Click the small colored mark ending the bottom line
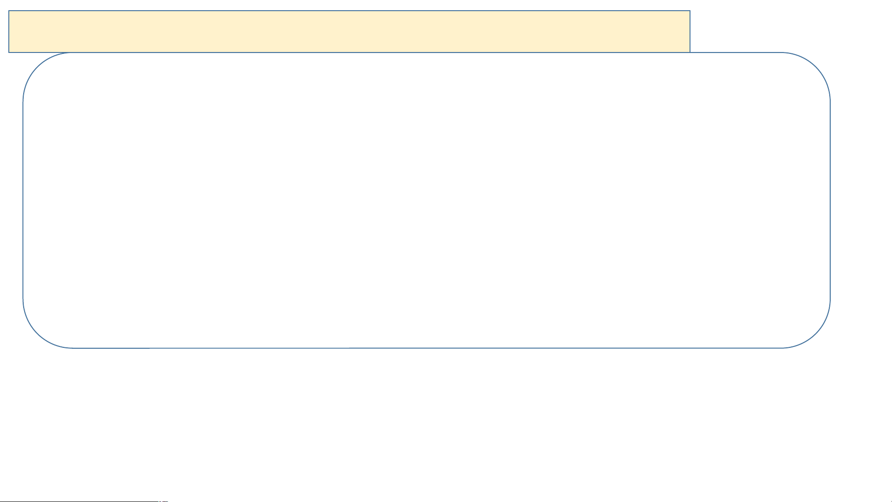Screen dimensions: 892x502 click(163, 501)
